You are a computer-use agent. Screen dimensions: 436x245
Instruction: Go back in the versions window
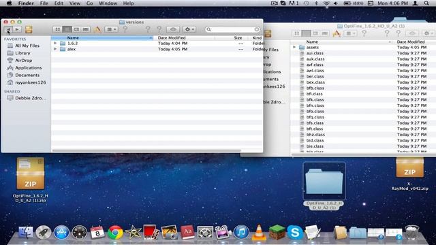(8, 29)
